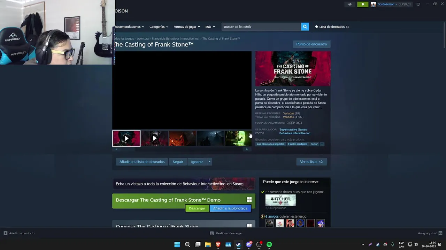Open the volume control tray icon

pyautogui.click(x=416, y=244)
